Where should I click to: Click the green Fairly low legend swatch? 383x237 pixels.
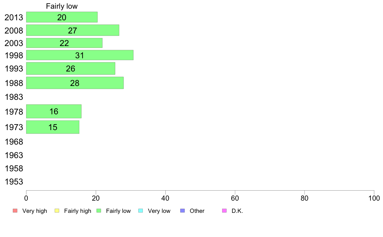[x=99, y=211]
